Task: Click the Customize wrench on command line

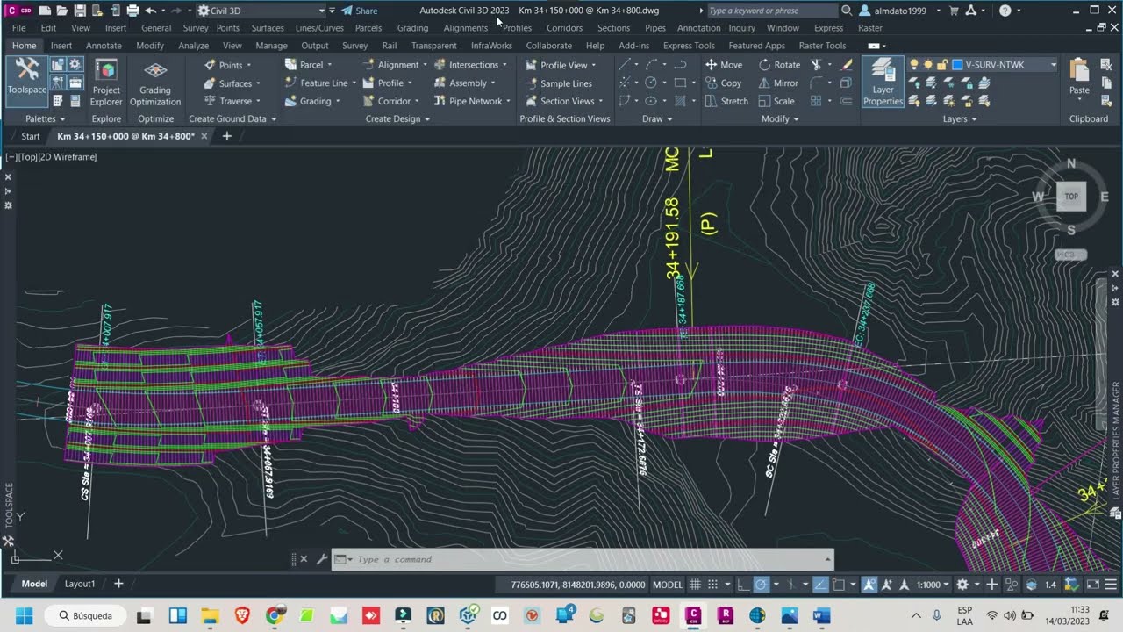Action: coord(322,559)
